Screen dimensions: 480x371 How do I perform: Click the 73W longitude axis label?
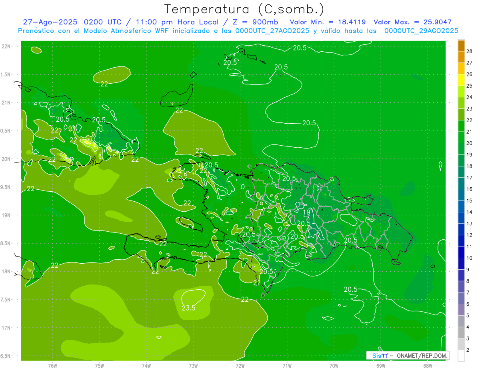coord(193,365)
